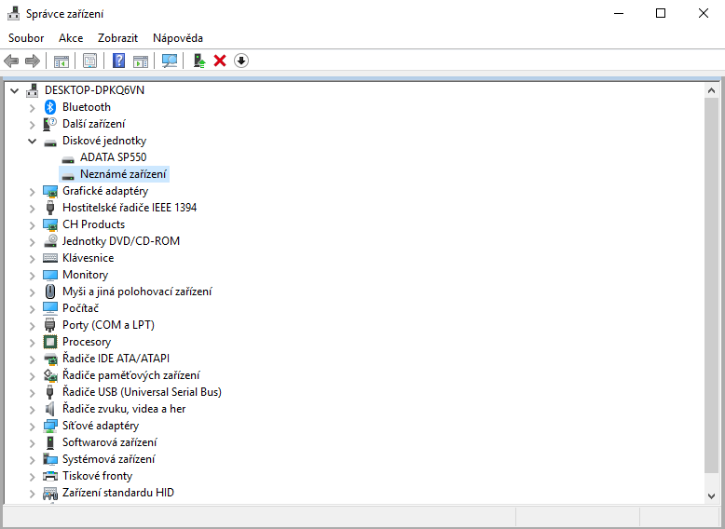Select the Další zařízení label
The image size is (725, 529).
94,124
